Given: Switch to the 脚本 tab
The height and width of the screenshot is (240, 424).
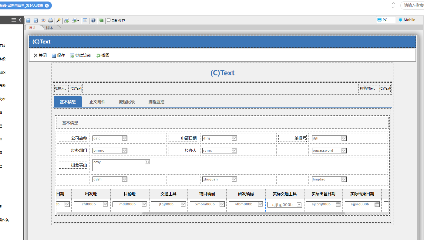Looking at the screenshot, I should pyautogui.click(x=49, y=28).
